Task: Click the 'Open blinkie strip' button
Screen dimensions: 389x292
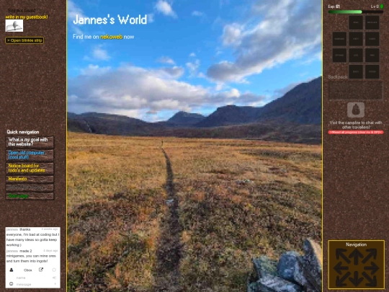Action: click(24, 40)
